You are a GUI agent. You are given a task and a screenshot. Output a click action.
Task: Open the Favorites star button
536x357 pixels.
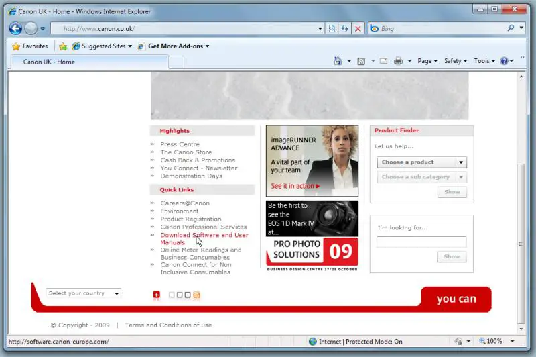point(30,46)
